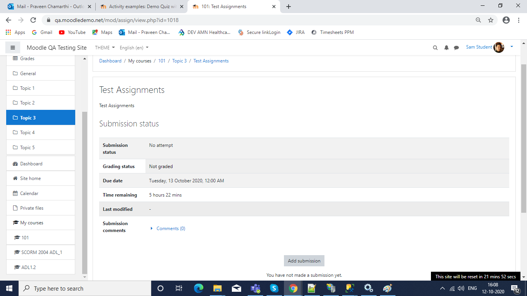
Task: Open the Gmail bookmark
Action: (x=42, y=32)
